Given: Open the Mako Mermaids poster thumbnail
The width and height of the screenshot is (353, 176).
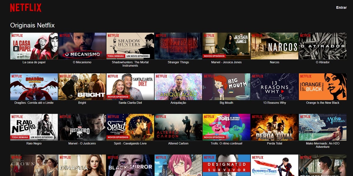Looking at the screenshot, I should click(x=323, y=127).
